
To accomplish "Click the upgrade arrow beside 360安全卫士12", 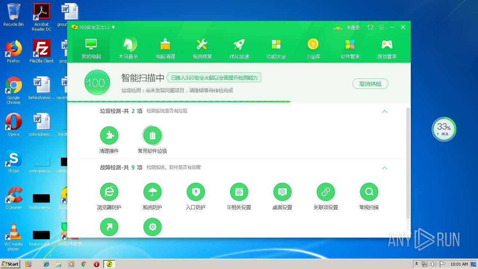I will (113, 27).
